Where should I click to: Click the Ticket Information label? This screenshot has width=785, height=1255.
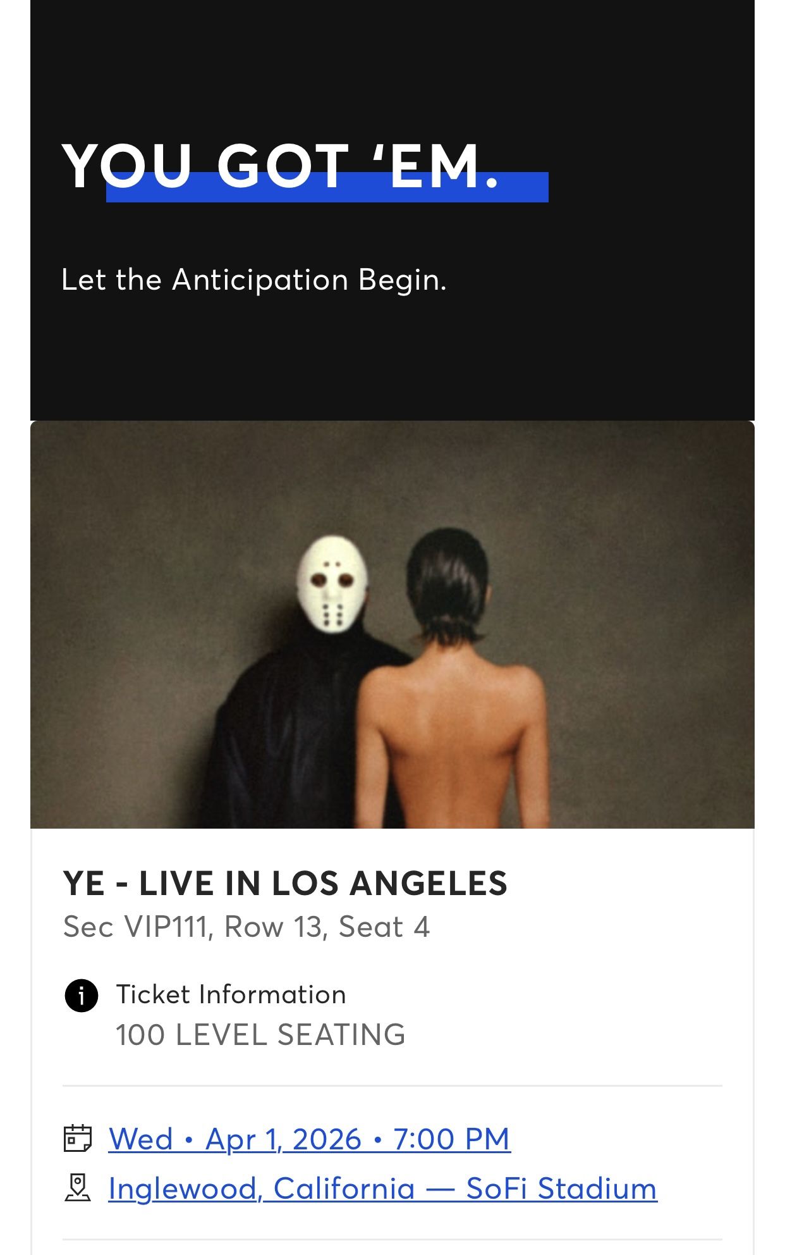tap(231, 994)
